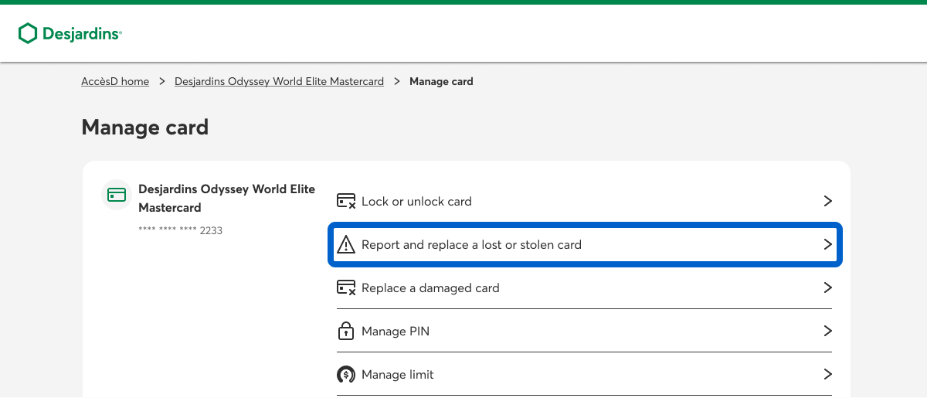Click the Manage card breadcrumb item
927x398 pixels.
[441, 81]
